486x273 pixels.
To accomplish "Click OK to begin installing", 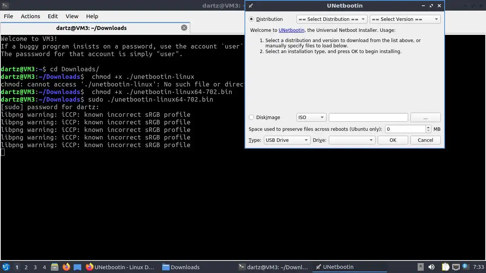I will coord(393,140).
